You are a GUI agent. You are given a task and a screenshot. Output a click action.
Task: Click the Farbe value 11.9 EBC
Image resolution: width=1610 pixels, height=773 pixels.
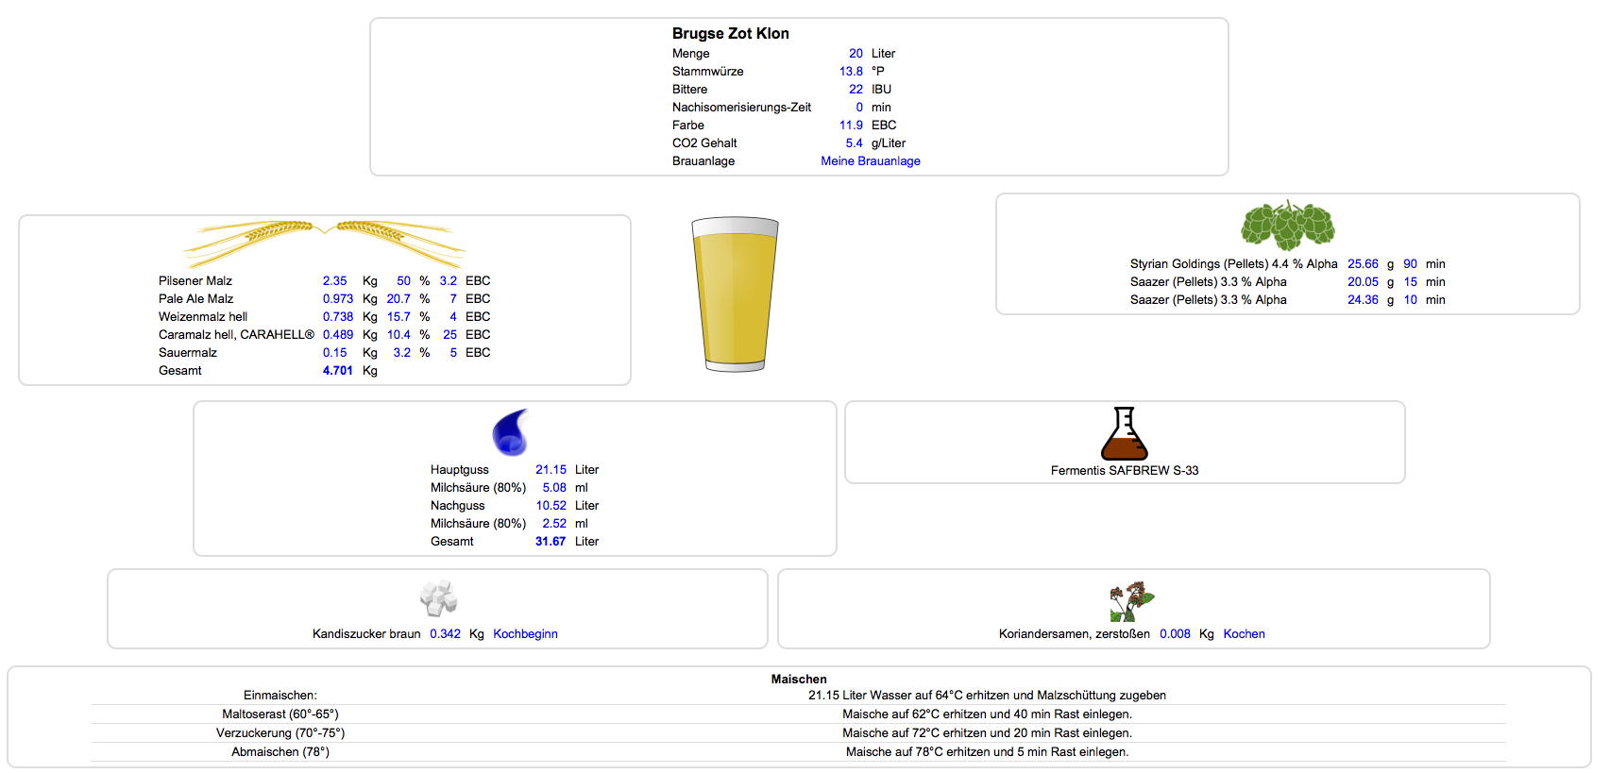(x=851, y=126)
